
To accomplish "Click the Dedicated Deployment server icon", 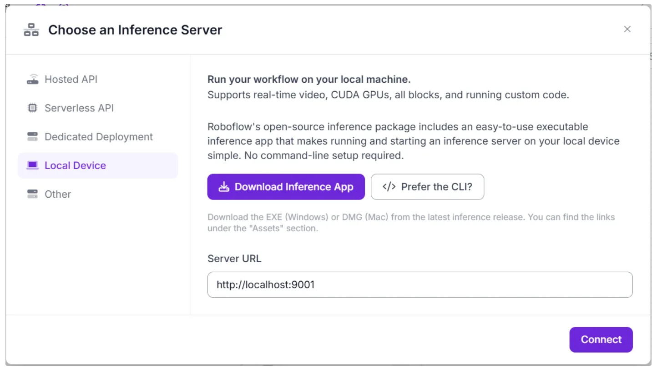I will [33, 137].
